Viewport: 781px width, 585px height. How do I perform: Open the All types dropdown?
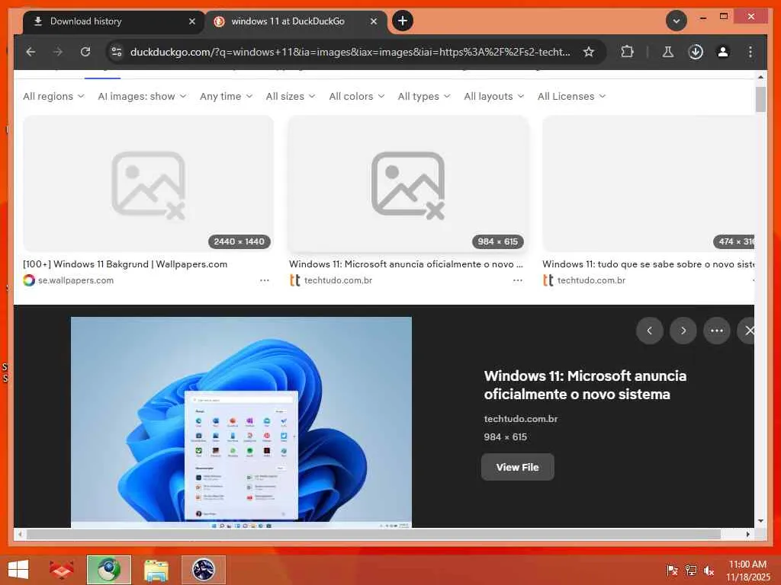click(424, 97)
